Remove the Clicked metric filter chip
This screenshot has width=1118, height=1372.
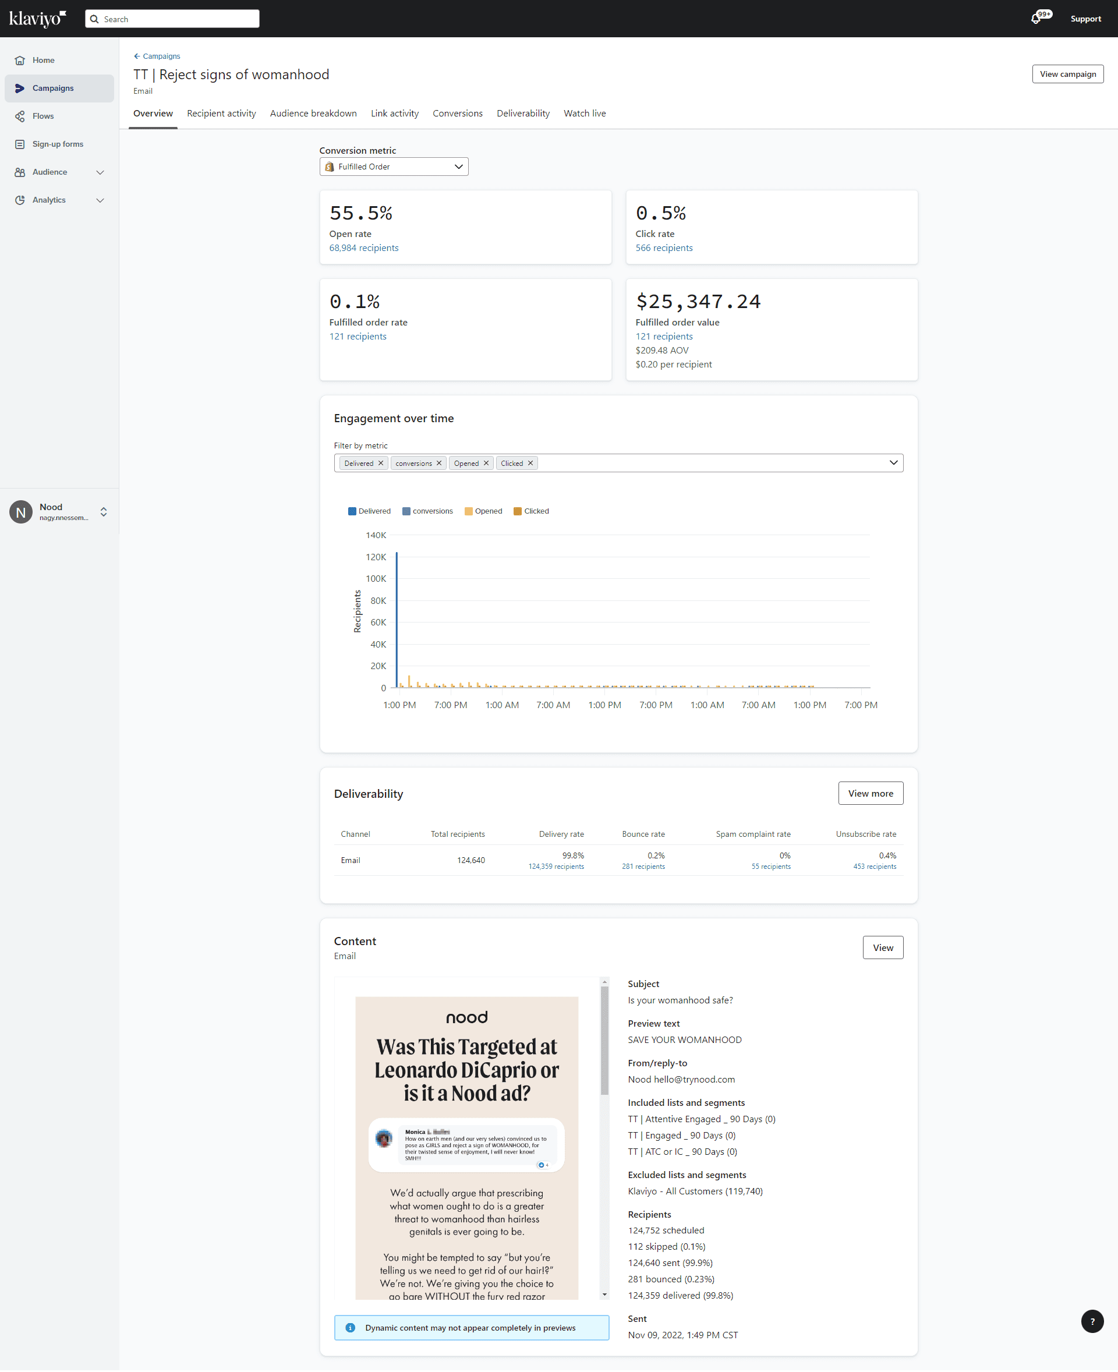tap(530, 463)
